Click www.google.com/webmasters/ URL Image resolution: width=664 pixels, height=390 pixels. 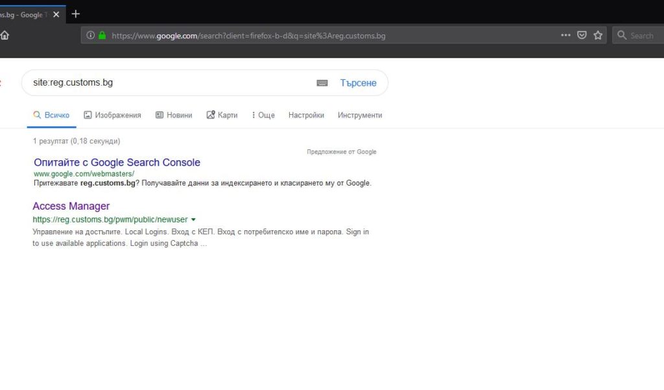[84, 174]
